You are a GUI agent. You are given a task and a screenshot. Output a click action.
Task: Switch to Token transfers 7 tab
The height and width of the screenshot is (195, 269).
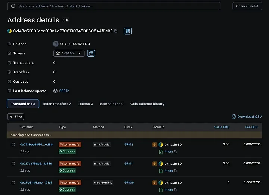(x=57, y=104)
